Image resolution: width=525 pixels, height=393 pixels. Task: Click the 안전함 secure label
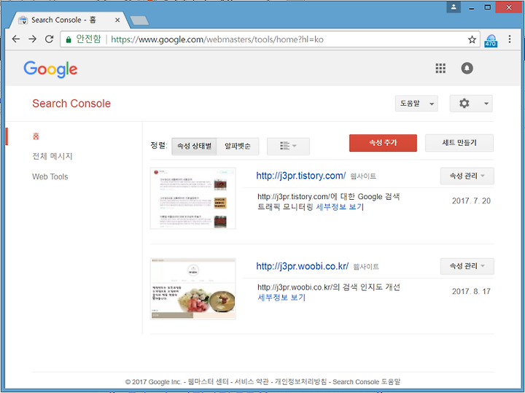click(x=88, y=39)
